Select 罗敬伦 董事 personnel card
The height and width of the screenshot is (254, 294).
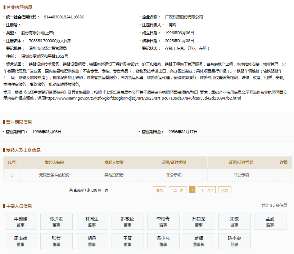pyautogui.click(x=128, y=222)
